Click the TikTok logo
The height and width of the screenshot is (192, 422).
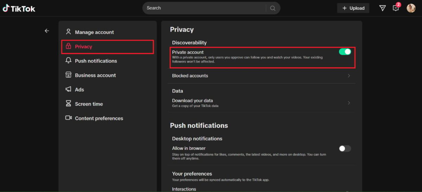click(19, 8)
